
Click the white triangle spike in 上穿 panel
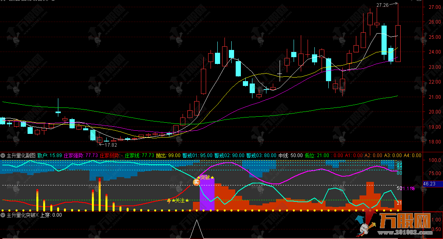click(x=196, y=229)
